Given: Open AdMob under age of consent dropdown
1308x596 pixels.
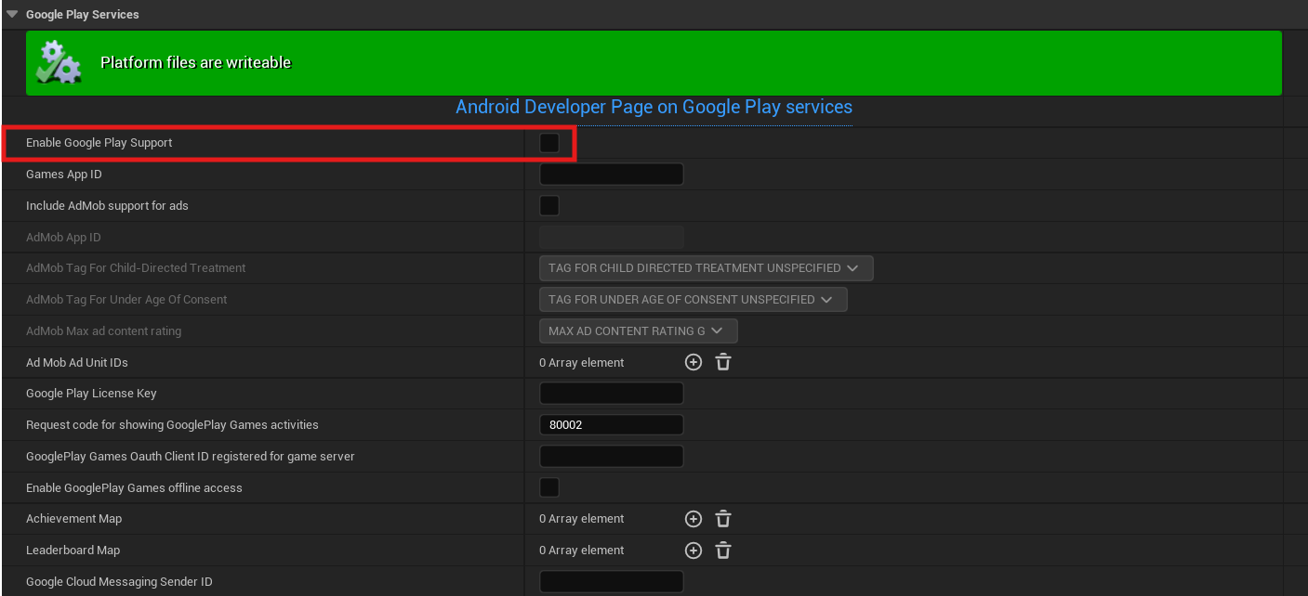Looking at the screenshot, I should click(693, 300).
